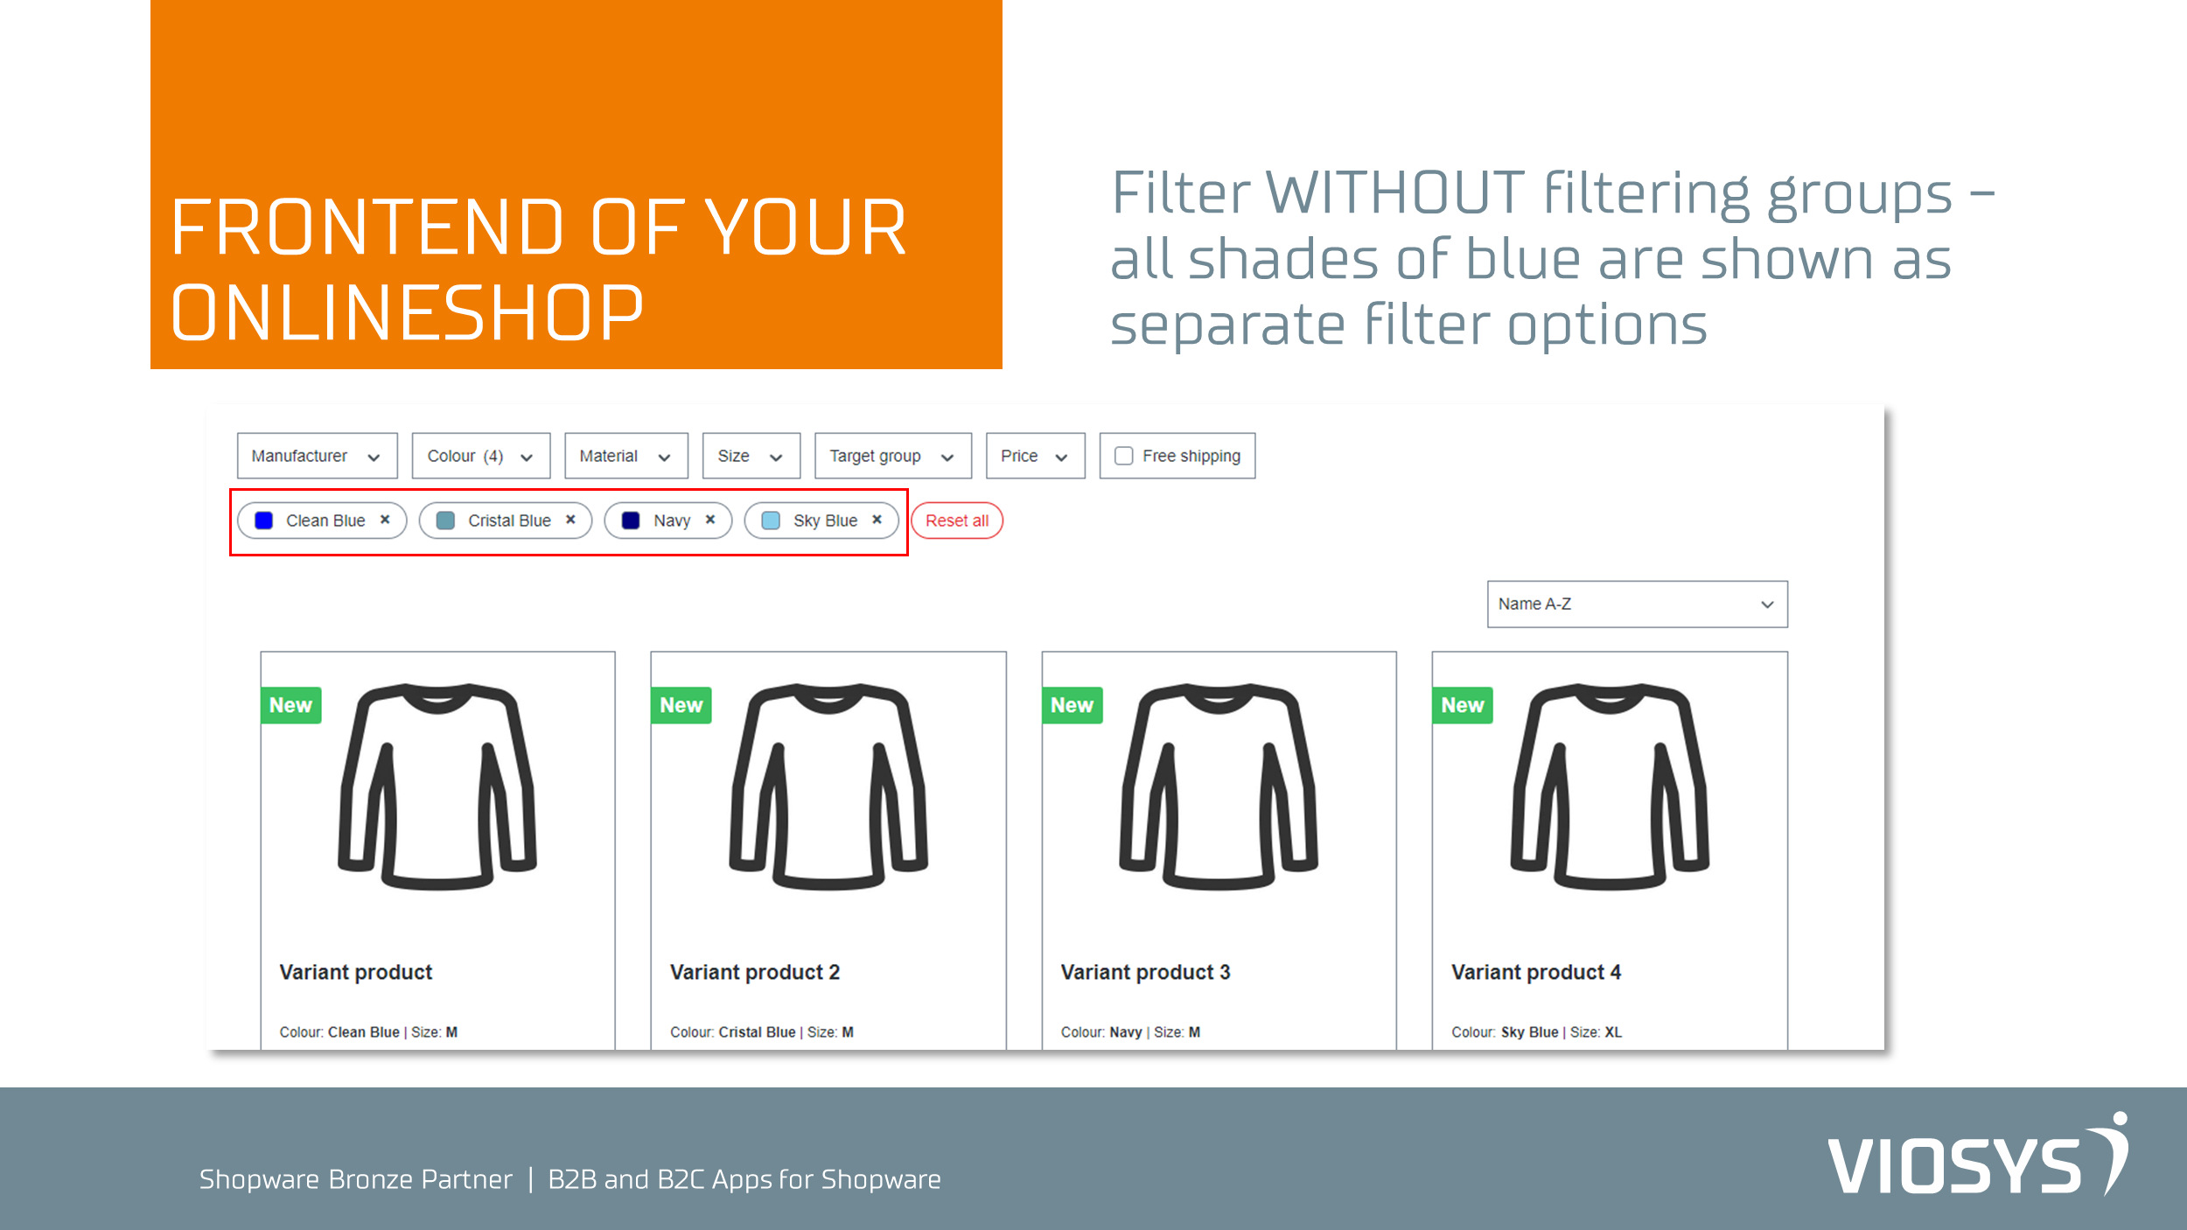Click the Variant product 3 thumbnail

coord(1217,796)
